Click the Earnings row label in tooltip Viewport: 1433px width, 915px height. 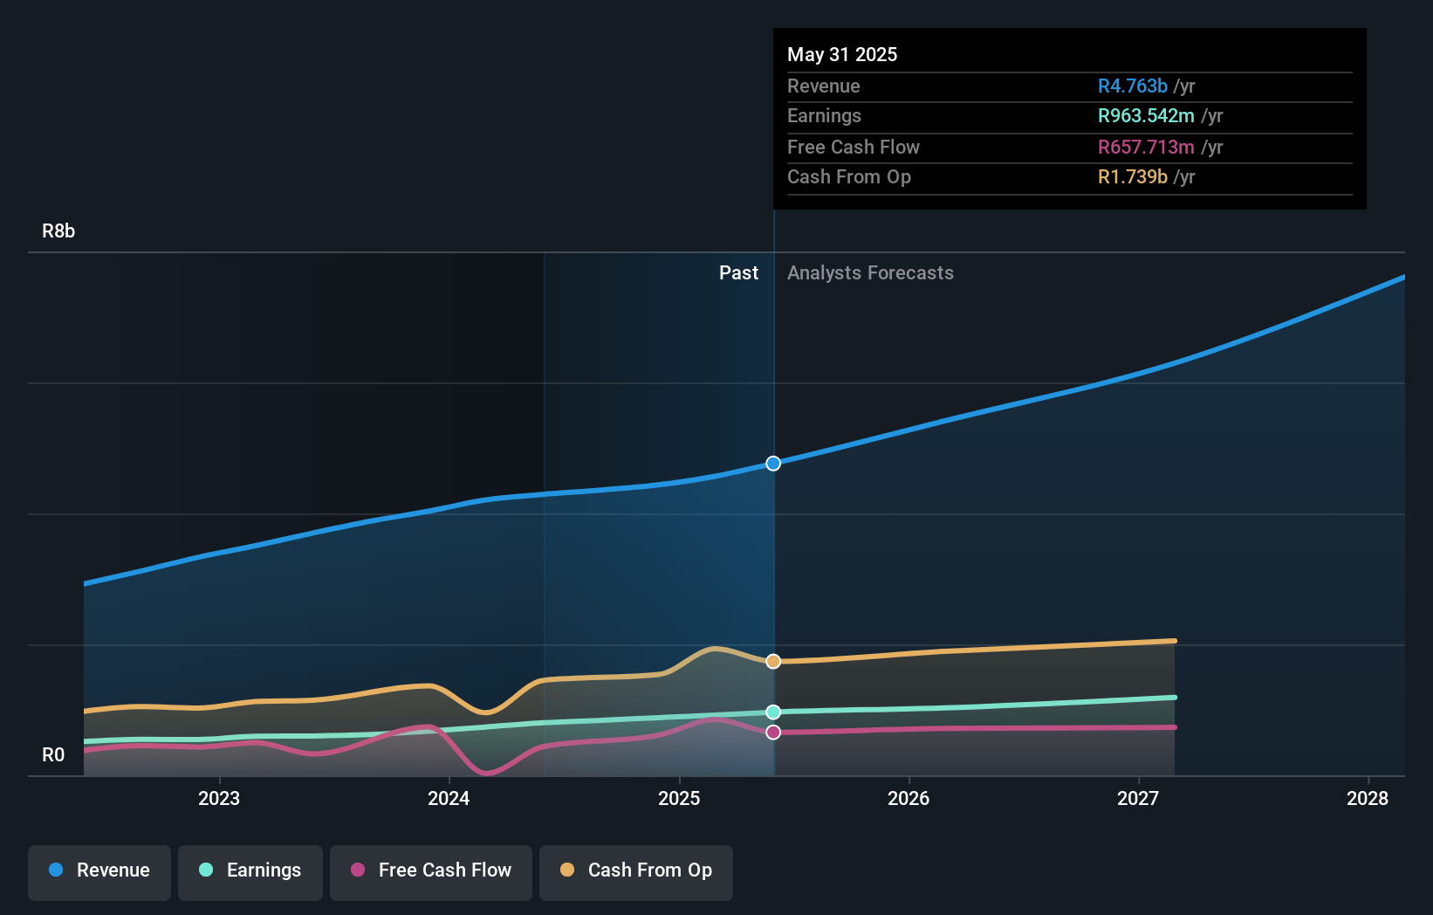click(824, 115)
